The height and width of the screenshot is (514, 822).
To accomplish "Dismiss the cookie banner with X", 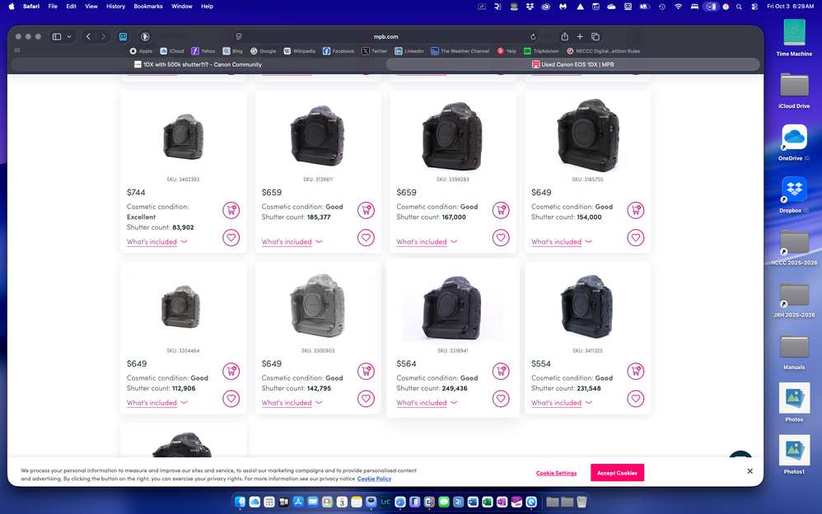I will coord(750,471).
